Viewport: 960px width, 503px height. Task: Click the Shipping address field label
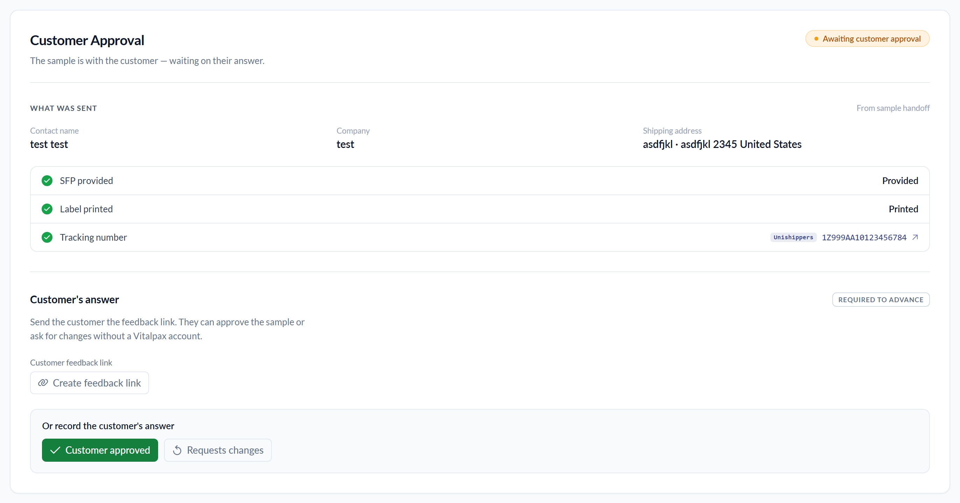pos(672,131)
